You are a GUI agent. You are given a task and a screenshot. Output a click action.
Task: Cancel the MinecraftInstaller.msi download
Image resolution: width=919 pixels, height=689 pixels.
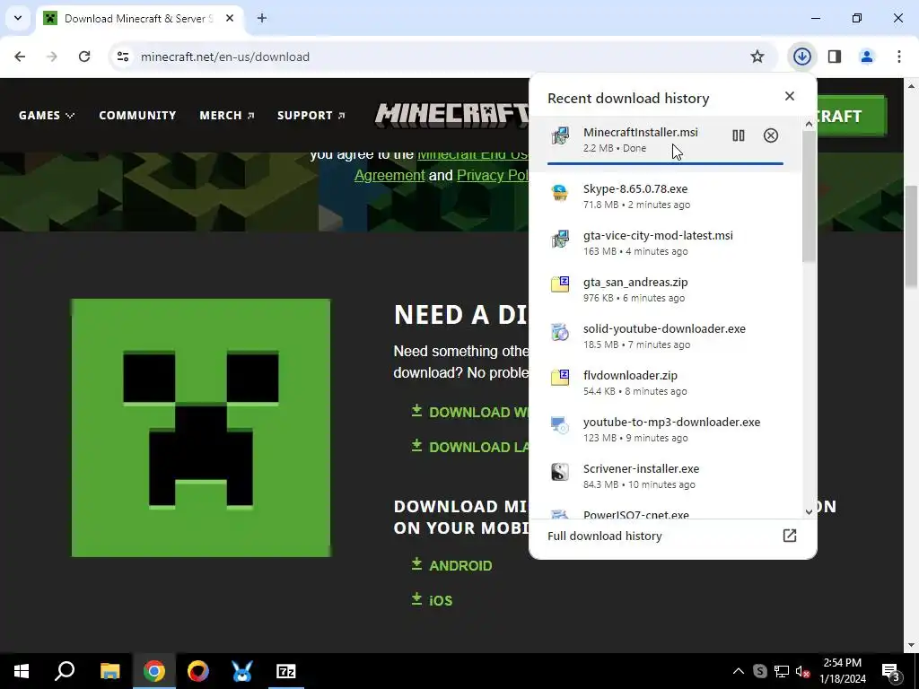pyautogui.click(x=771, y=136)
